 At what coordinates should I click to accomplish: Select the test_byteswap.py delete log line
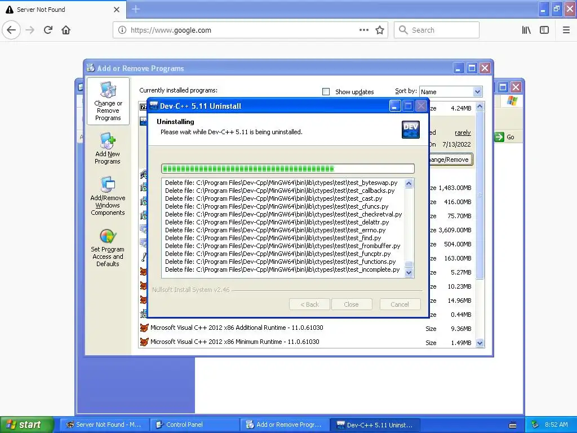281,183
